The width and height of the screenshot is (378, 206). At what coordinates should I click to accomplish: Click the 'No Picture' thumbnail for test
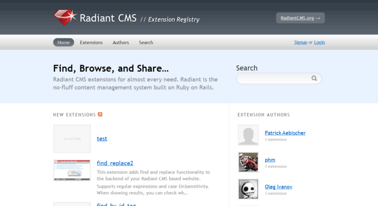coord(72,139)
